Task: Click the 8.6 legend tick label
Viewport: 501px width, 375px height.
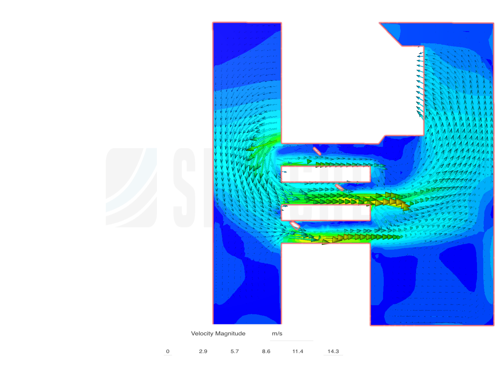Action: click(x=266, y=351)
